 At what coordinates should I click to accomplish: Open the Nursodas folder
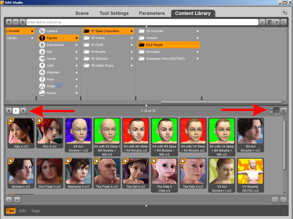(x=169, y=52)
